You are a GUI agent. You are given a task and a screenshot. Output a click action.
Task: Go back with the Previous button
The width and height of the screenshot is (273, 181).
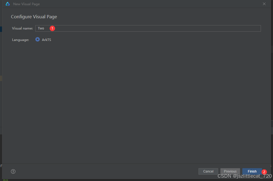click(x=230, y=171)
